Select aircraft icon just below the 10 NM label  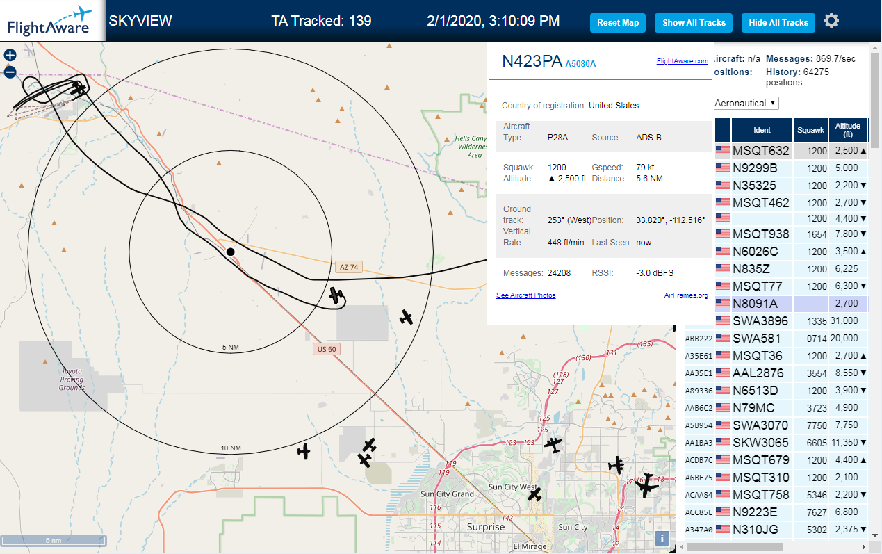pyautogui.click(x=304, y=451)
